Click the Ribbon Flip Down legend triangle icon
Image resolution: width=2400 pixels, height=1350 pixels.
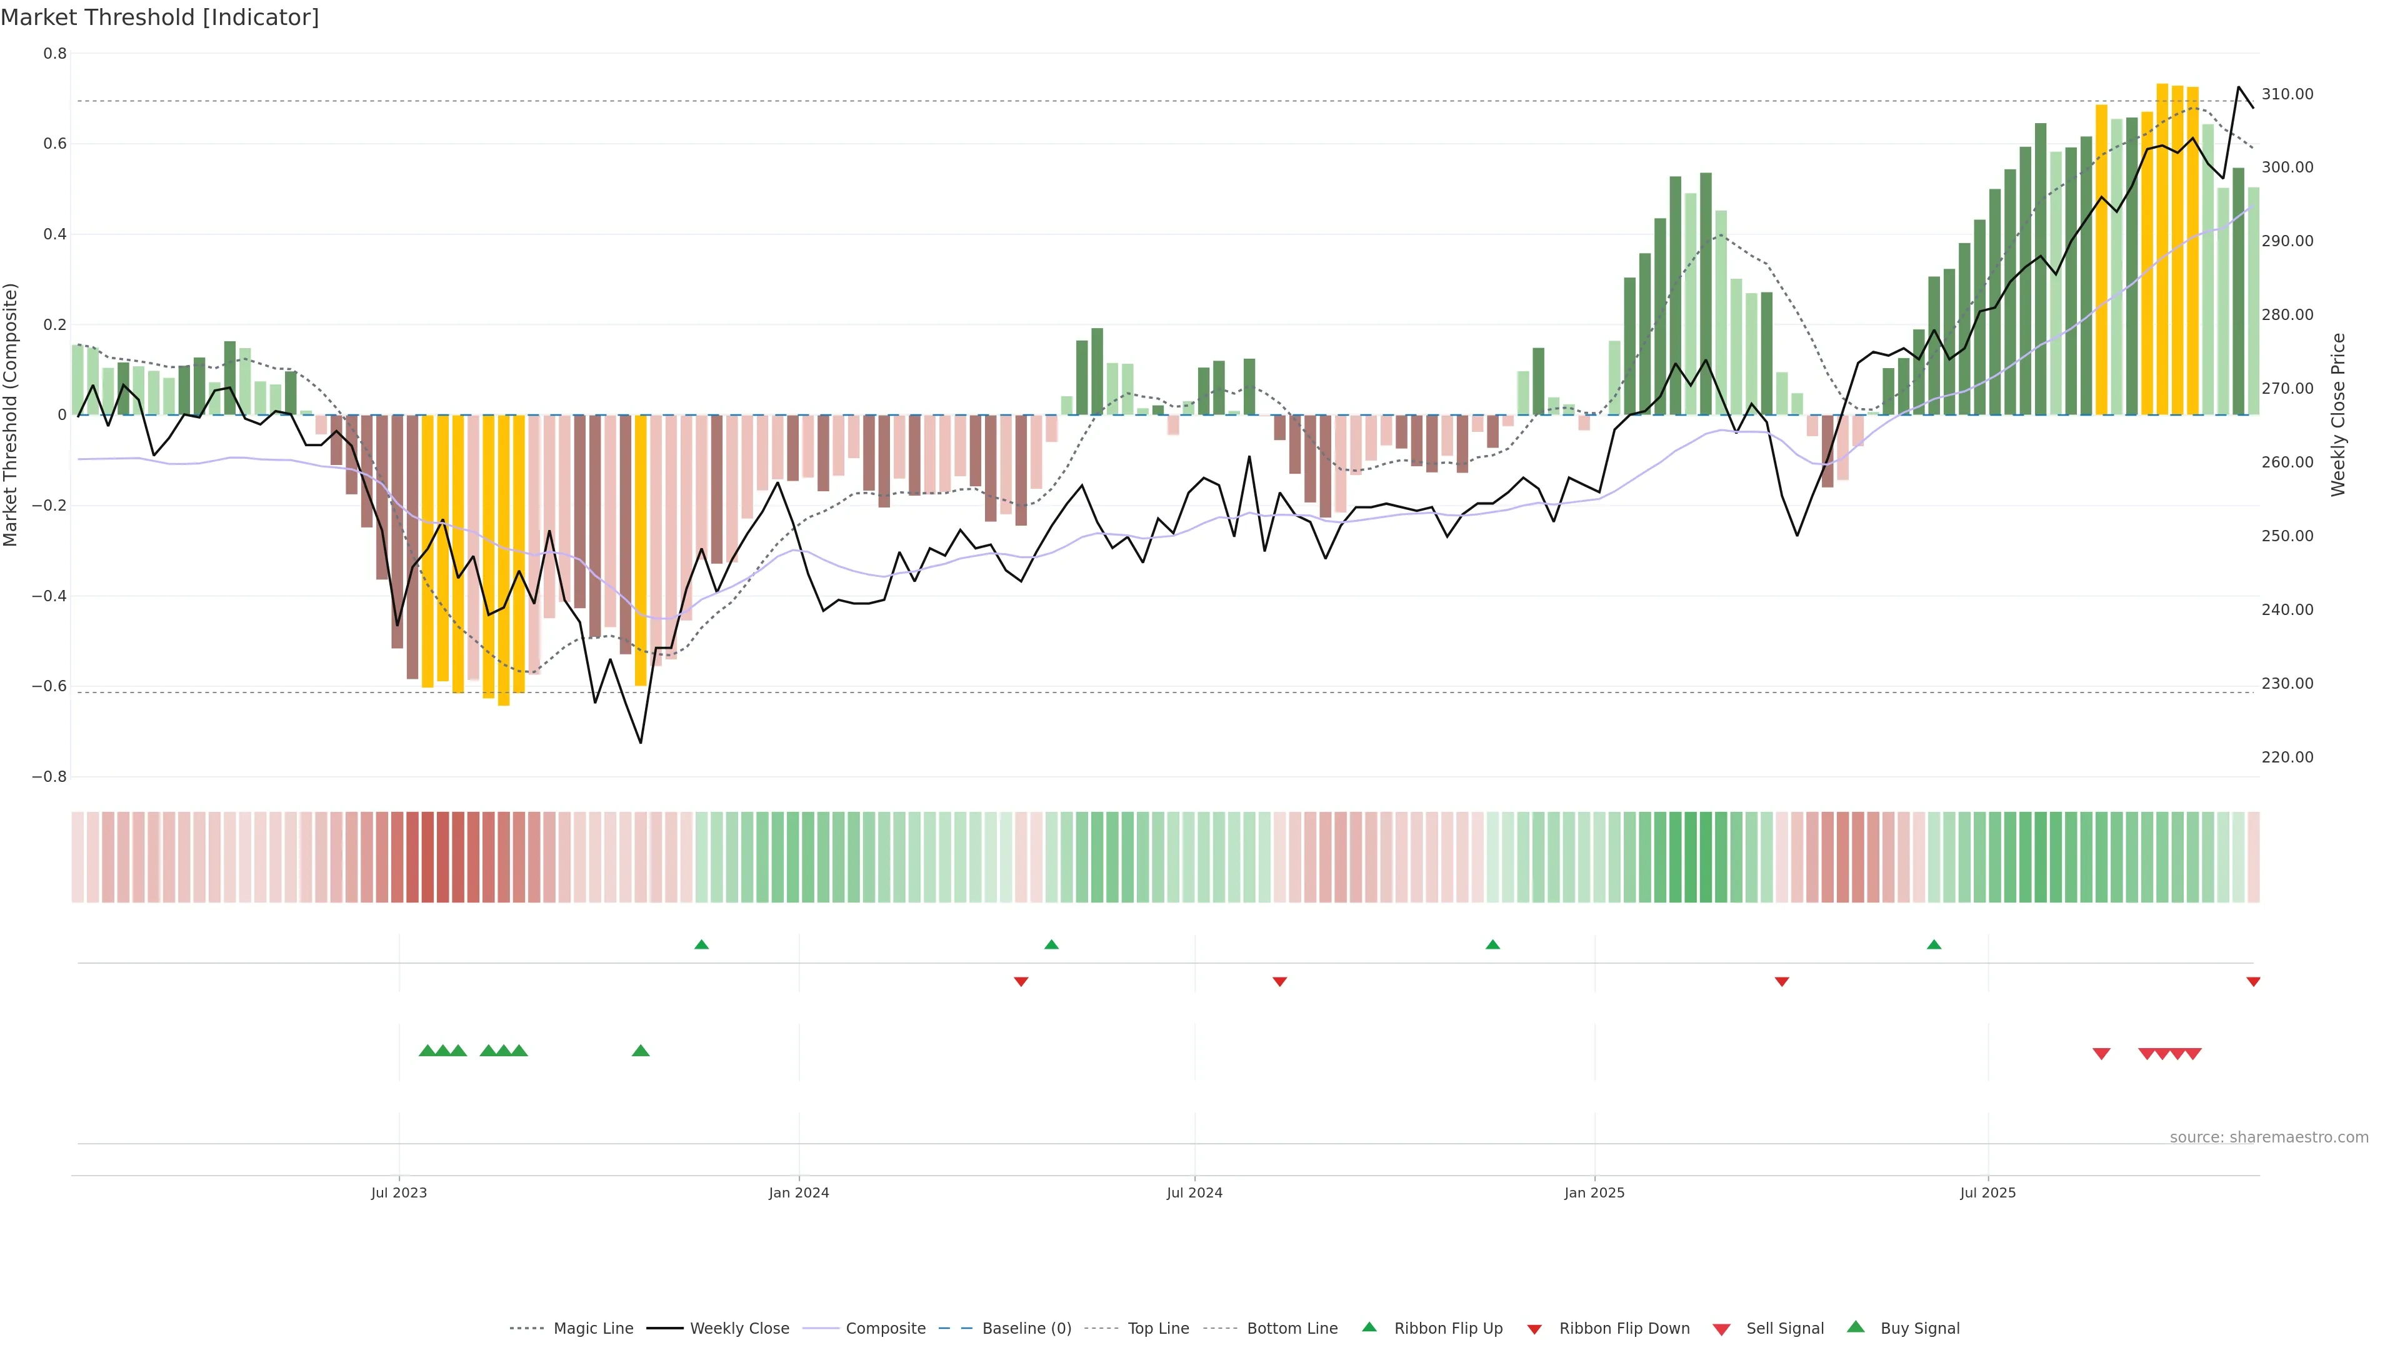[x=1534, y=1329]
